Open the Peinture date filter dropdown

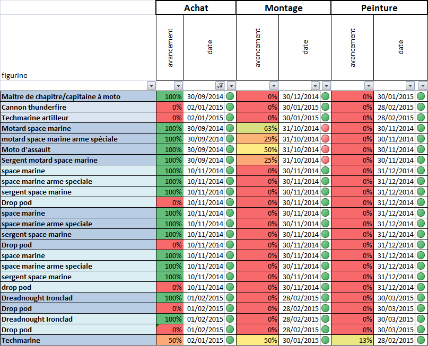[x=410, y=86]
